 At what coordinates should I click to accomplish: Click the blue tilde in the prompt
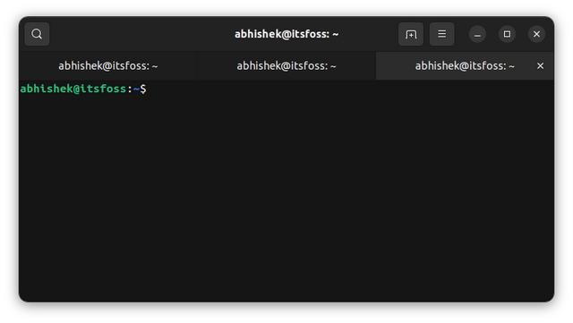pos(136,89)
